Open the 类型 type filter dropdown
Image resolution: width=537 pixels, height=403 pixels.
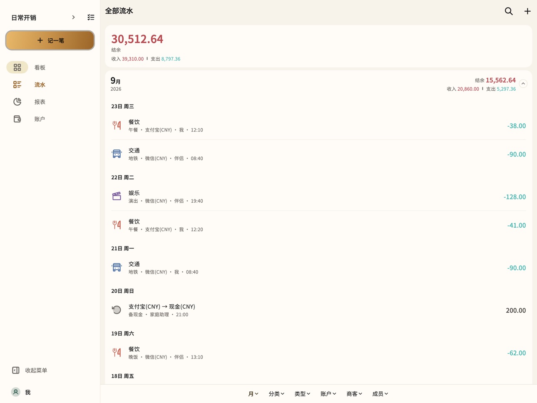(x=302, y=394)
